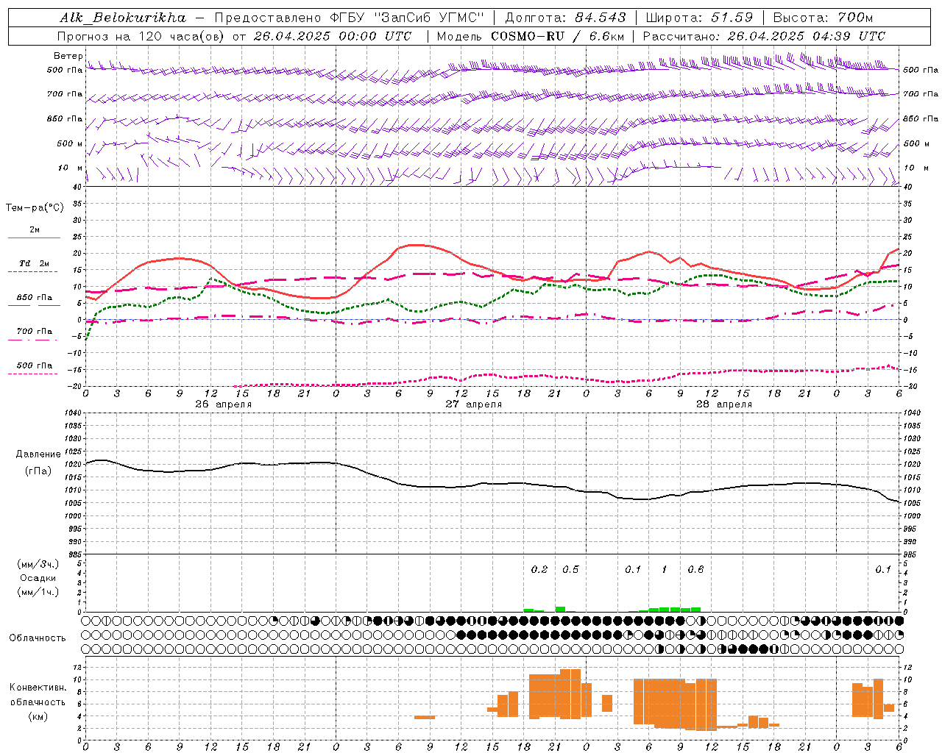This screenshot has height=753, width=942.
Task: Click the 'Модель COSMO-RU / 6.6км' label
Action: click(531, 36)
